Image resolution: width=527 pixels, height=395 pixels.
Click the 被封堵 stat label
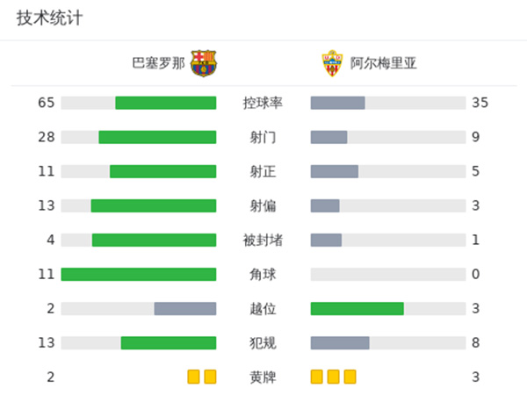point(263,240)
